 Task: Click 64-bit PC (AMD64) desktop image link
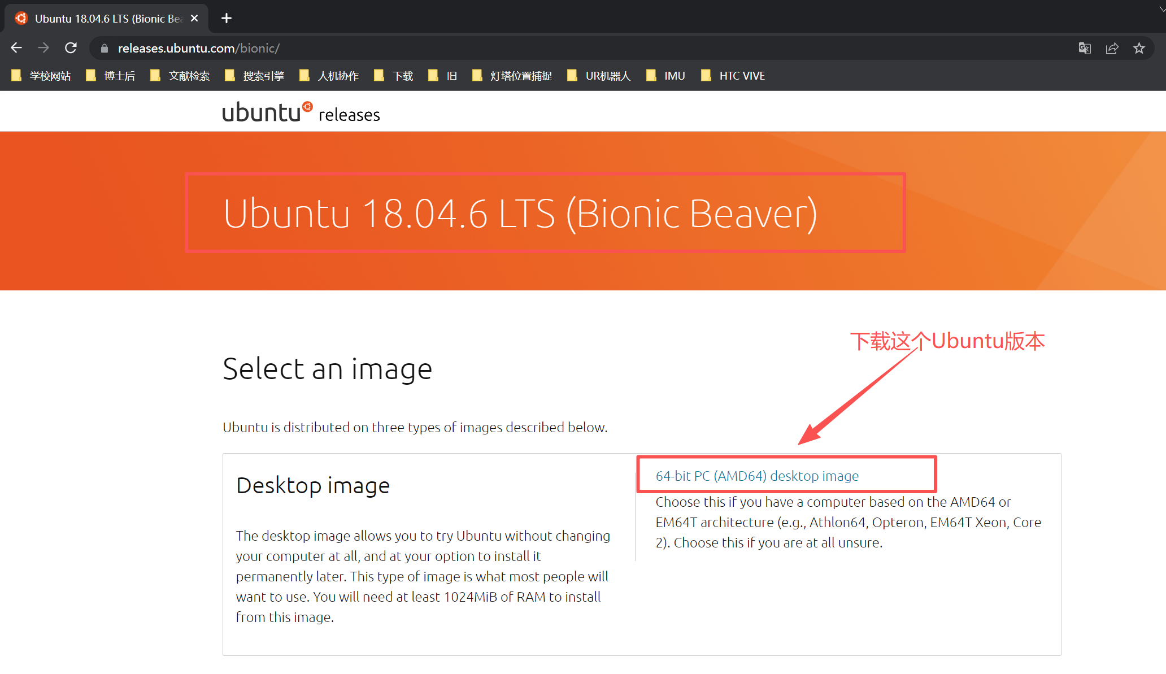[757, 476]
